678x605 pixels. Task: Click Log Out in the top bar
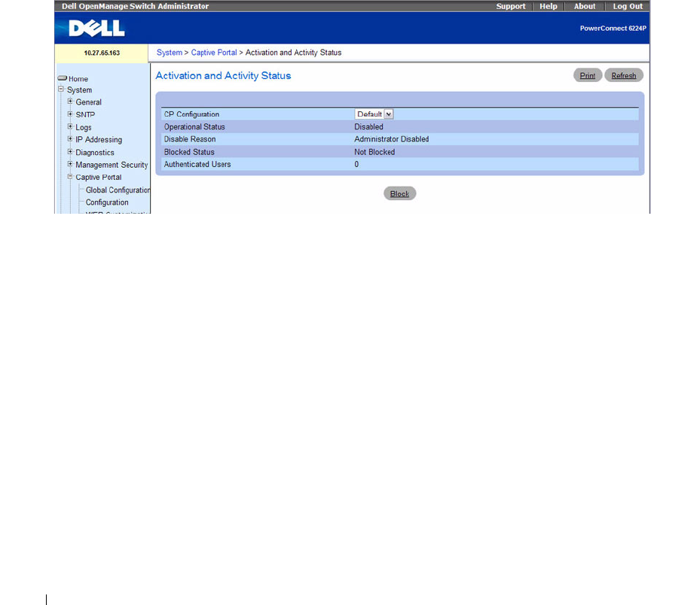[x=628, y=6]
